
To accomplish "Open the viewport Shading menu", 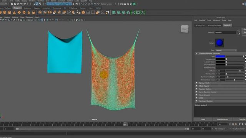I will (7, 17).
